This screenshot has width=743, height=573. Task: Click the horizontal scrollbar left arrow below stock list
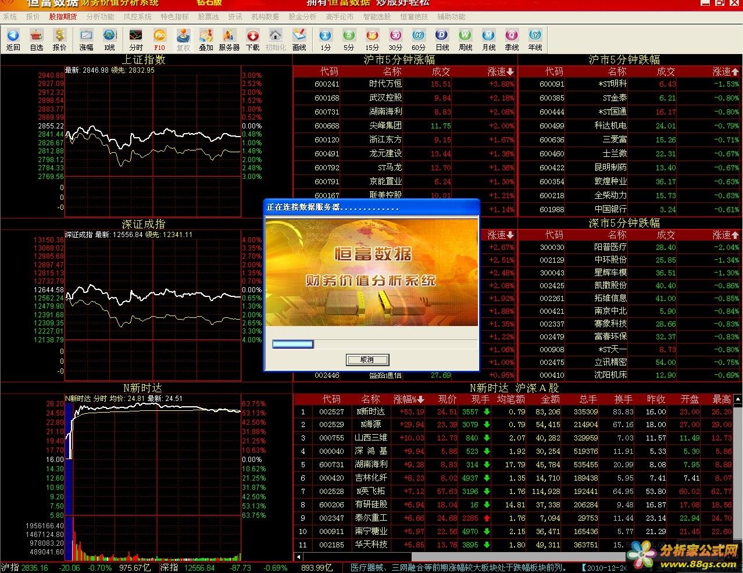299,557
